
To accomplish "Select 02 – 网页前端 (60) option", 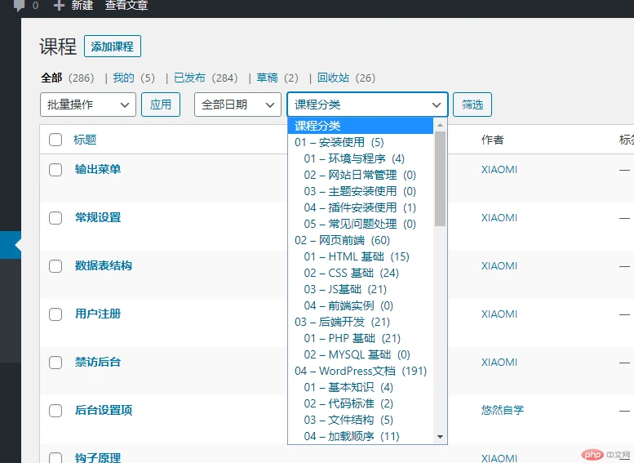I will (x=361, y=240).
